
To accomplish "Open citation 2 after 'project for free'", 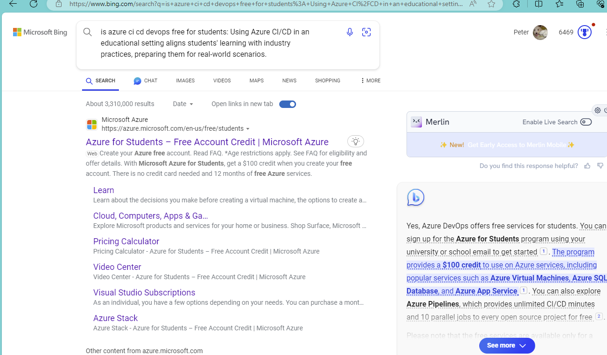I will click(599, 316).
